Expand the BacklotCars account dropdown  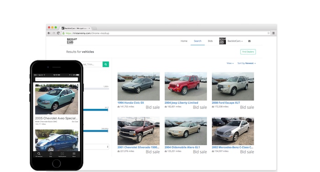tap(235, 41)
